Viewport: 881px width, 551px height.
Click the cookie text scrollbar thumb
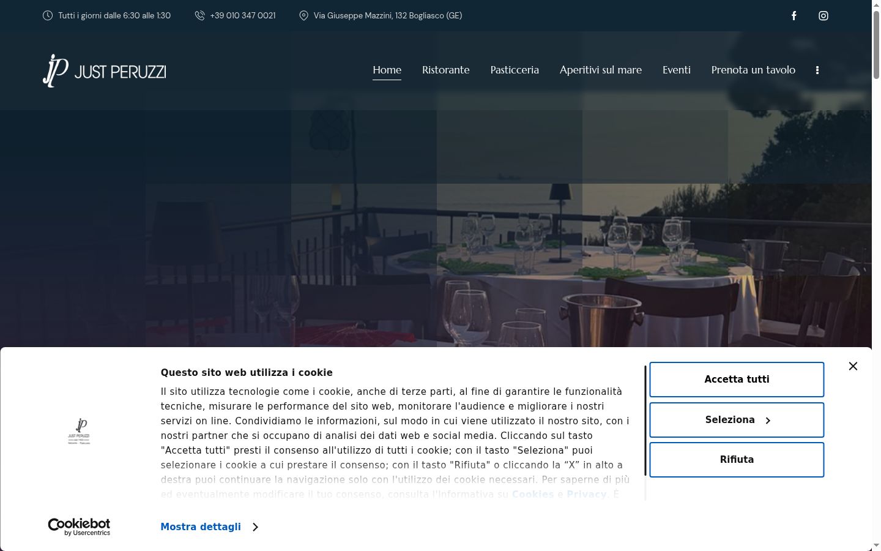tap(645, 421)
